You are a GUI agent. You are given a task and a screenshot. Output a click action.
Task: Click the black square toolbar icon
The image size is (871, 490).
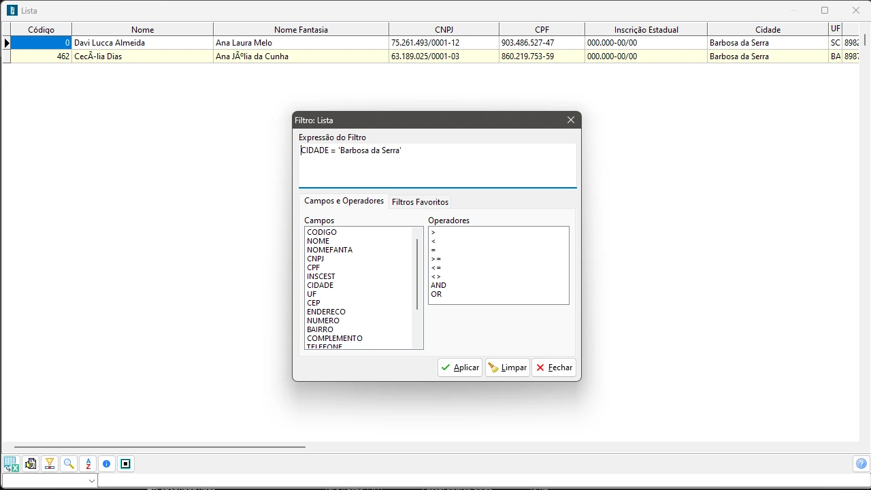(x=126, y=464)
